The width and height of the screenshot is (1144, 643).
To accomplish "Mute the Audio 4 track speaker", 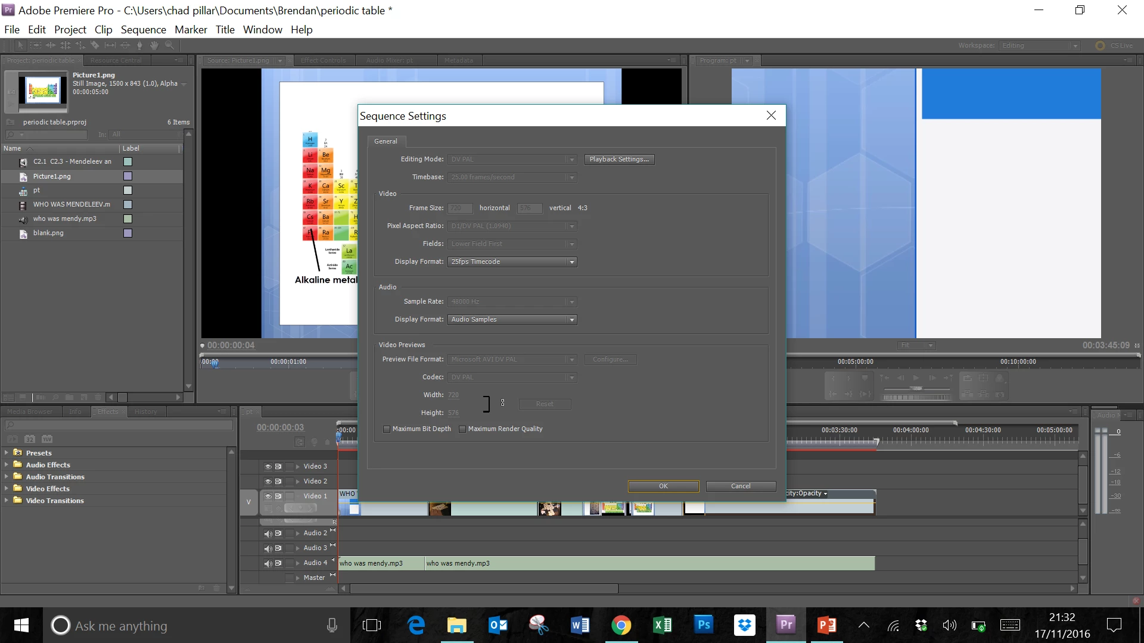I will (268, 563).
